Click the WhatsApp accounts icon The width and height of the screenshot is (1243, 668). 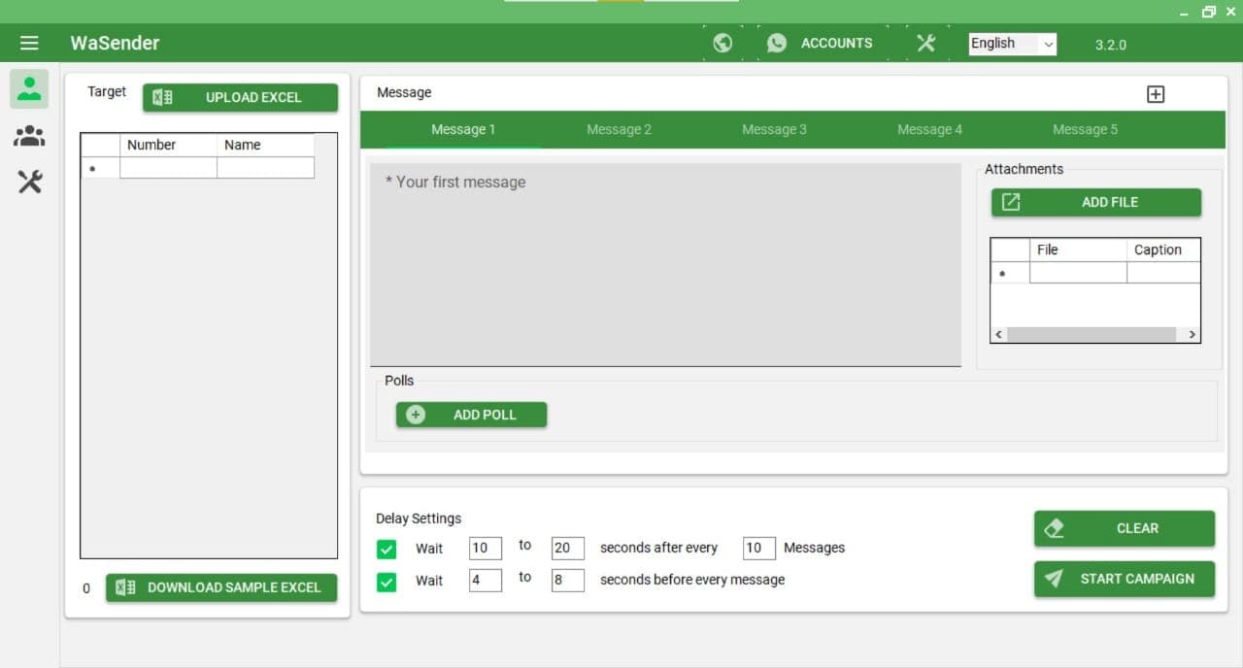click(777, 43)
